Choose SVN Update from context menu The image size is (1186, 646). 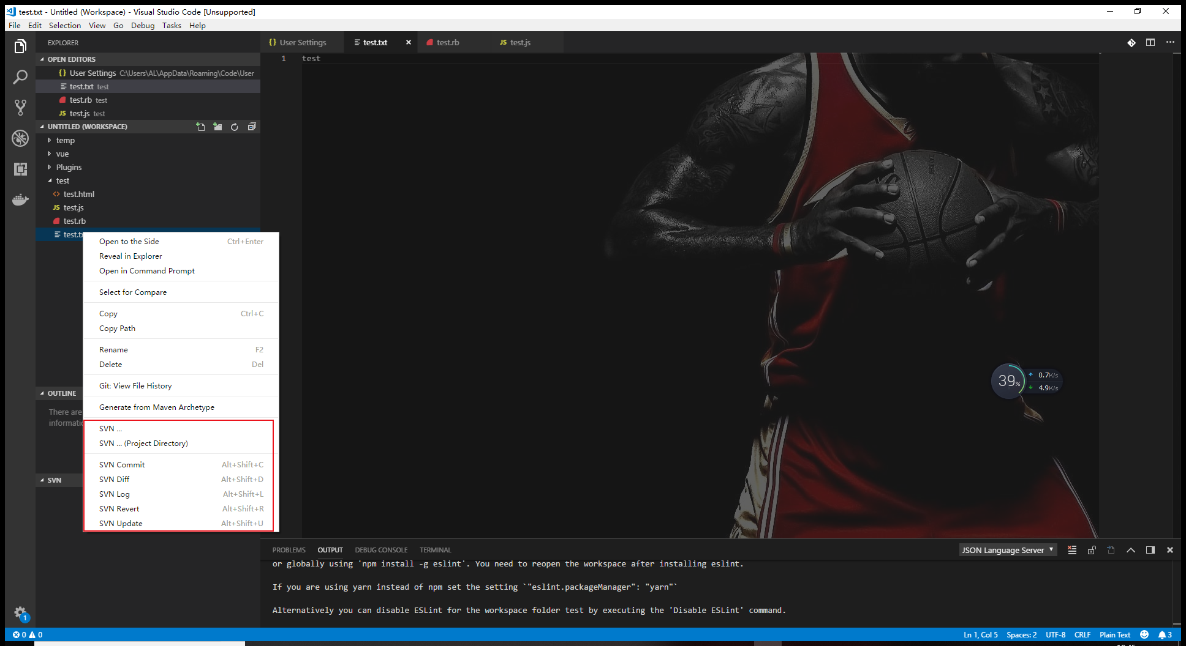(x=181, y=524)
